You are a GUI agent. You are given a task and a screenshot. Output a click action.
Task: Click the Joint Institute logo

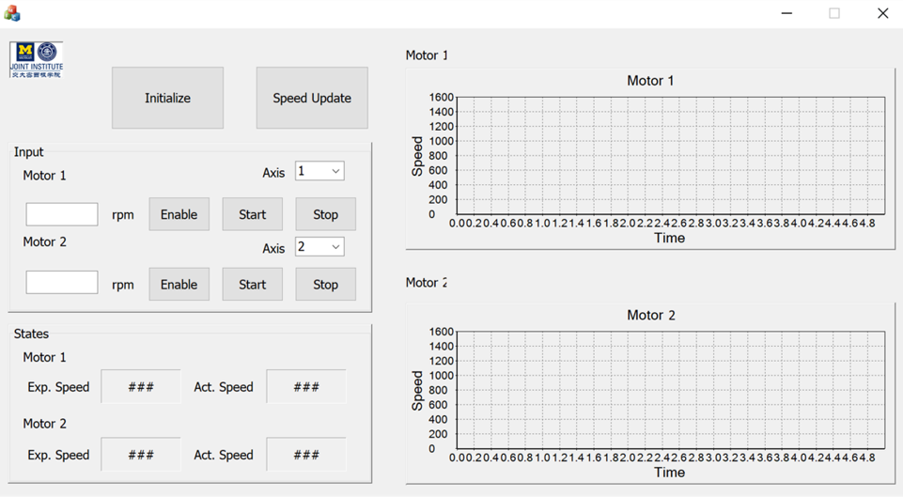coord(37,59)
